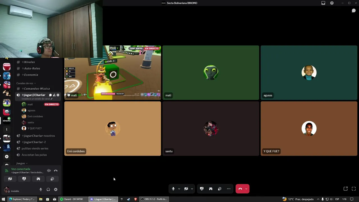Open Edge Explorar Tinder taskbar window
This screenshot has height=202, width=359.
pos(22,199)
